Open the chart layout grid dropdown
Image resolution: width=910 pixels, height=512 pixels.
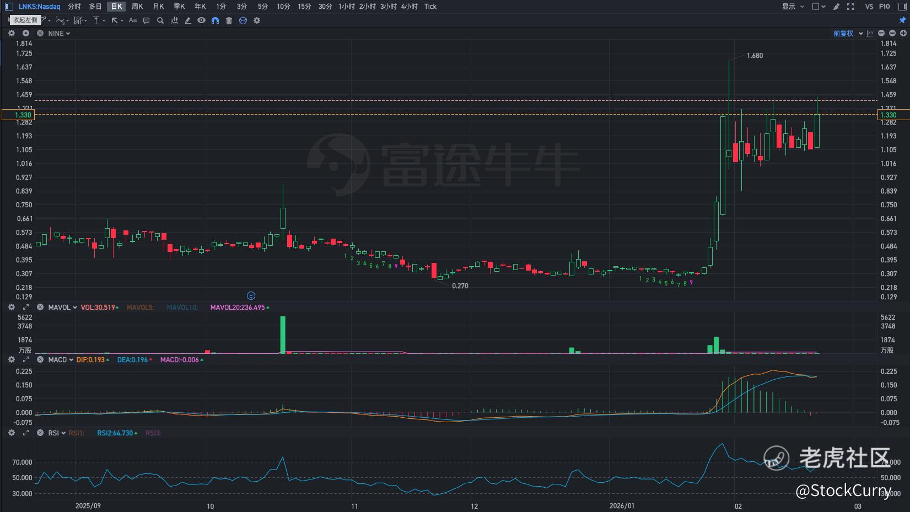[x=819, y=7]
